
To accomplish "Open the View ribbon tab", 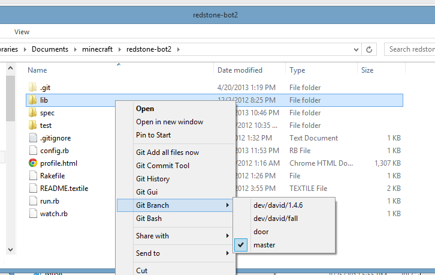I will [x=22, y=32].
